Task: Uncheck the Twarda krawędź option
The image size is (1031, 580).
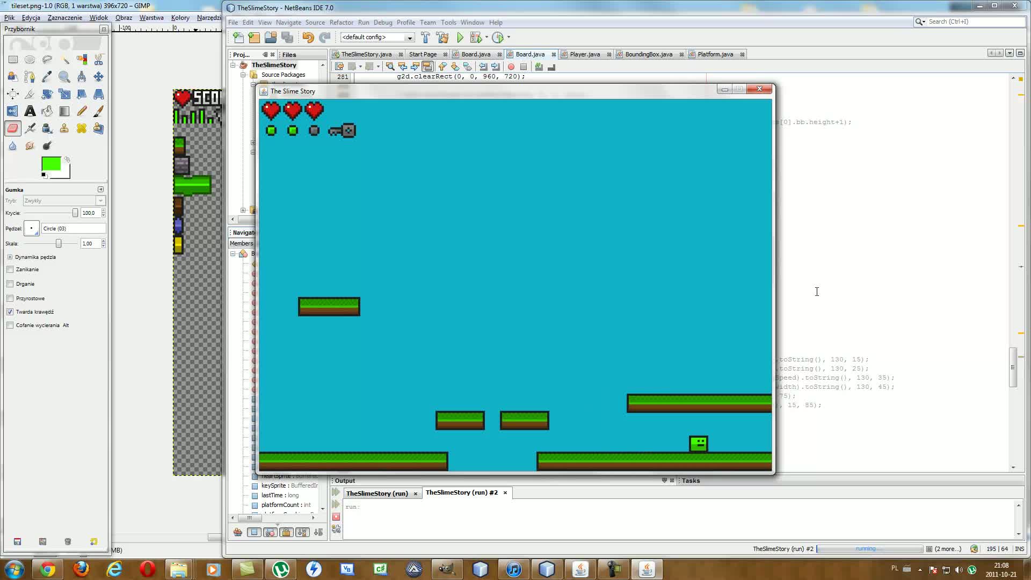Action: 10,311
